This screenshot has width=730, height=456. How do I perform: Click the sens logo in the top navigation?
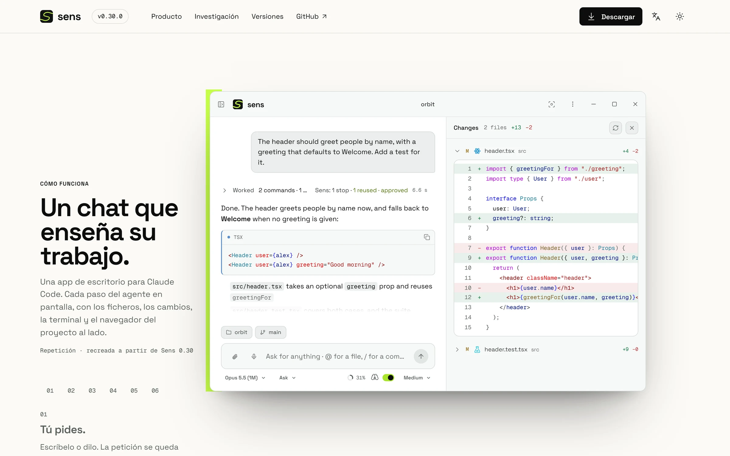coord(60,16)
